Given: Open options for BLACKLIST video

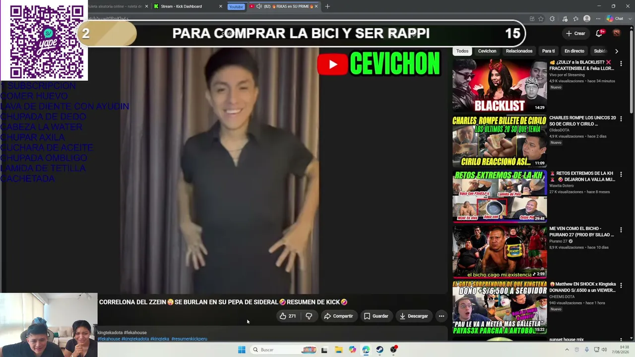Looking at the screenshot, I should point(621,63).
